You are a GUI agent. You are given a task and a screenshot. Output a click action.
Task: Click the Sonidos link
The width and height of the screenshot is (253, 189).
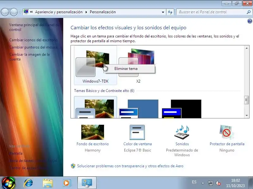(182, 144)
